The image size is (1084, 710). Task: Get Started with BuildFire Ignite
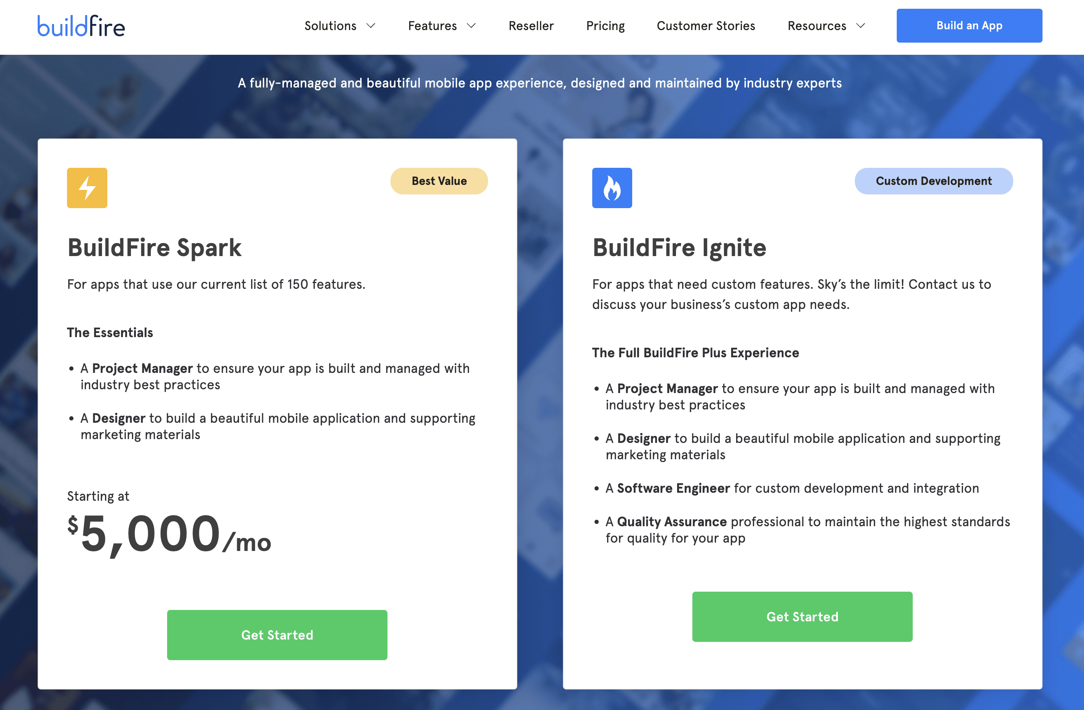[x=802, y=616]
